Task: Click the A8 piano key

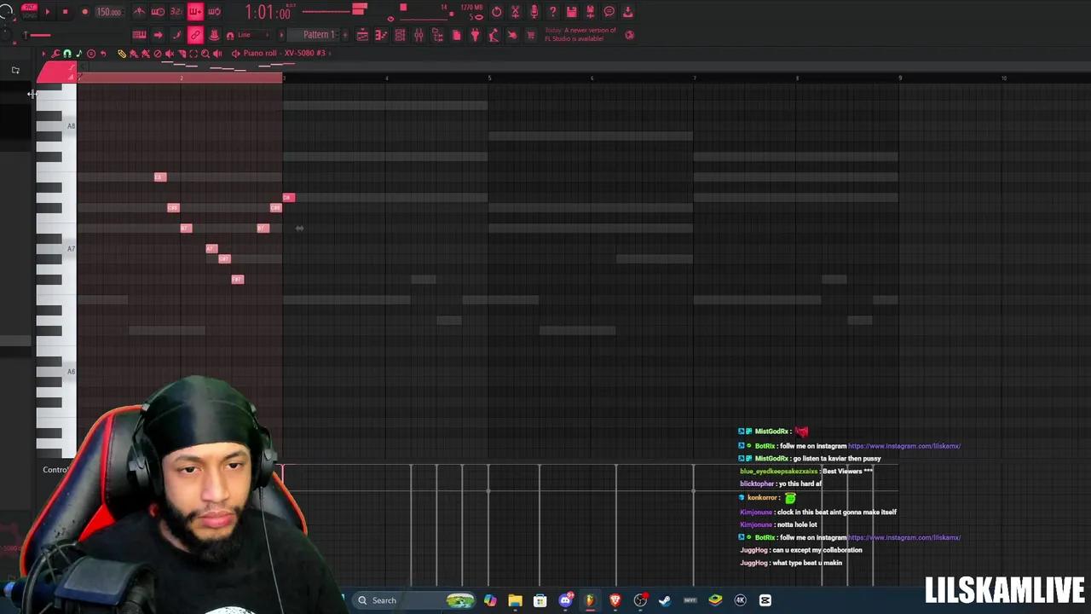Action: coord(56,126)
